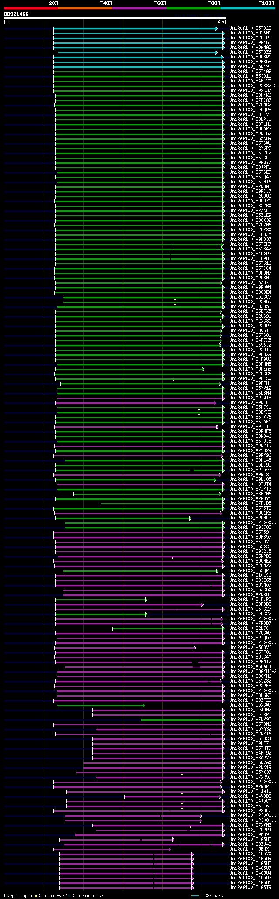Click the UniRef100_Q9LJQ5 label
Image resolution: width=279 pixels, height=899 pixels.
click(x=250, y=480)
